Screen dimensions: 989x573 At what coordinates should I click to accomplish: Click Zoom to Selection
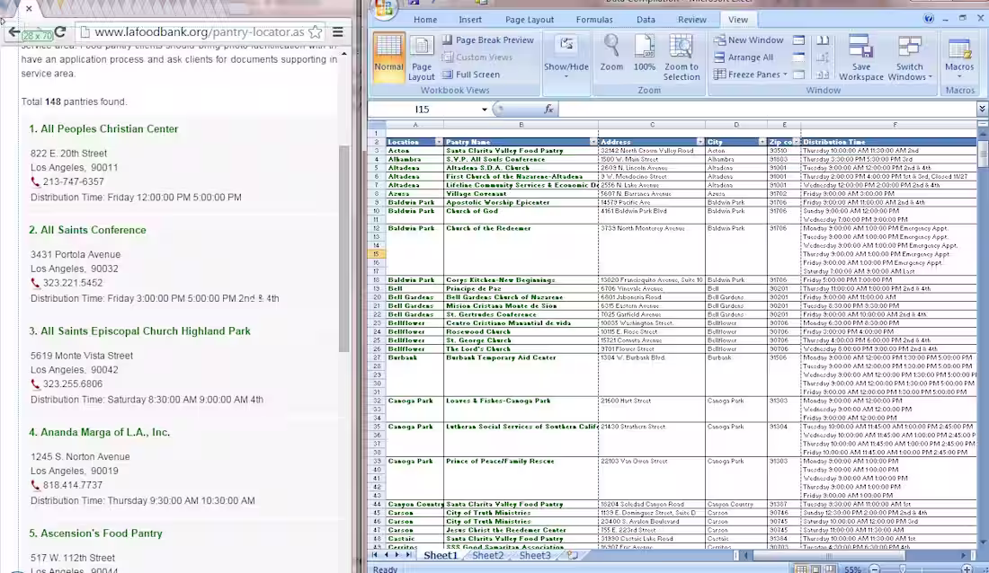pyautogui.click(x=682, y=57)
